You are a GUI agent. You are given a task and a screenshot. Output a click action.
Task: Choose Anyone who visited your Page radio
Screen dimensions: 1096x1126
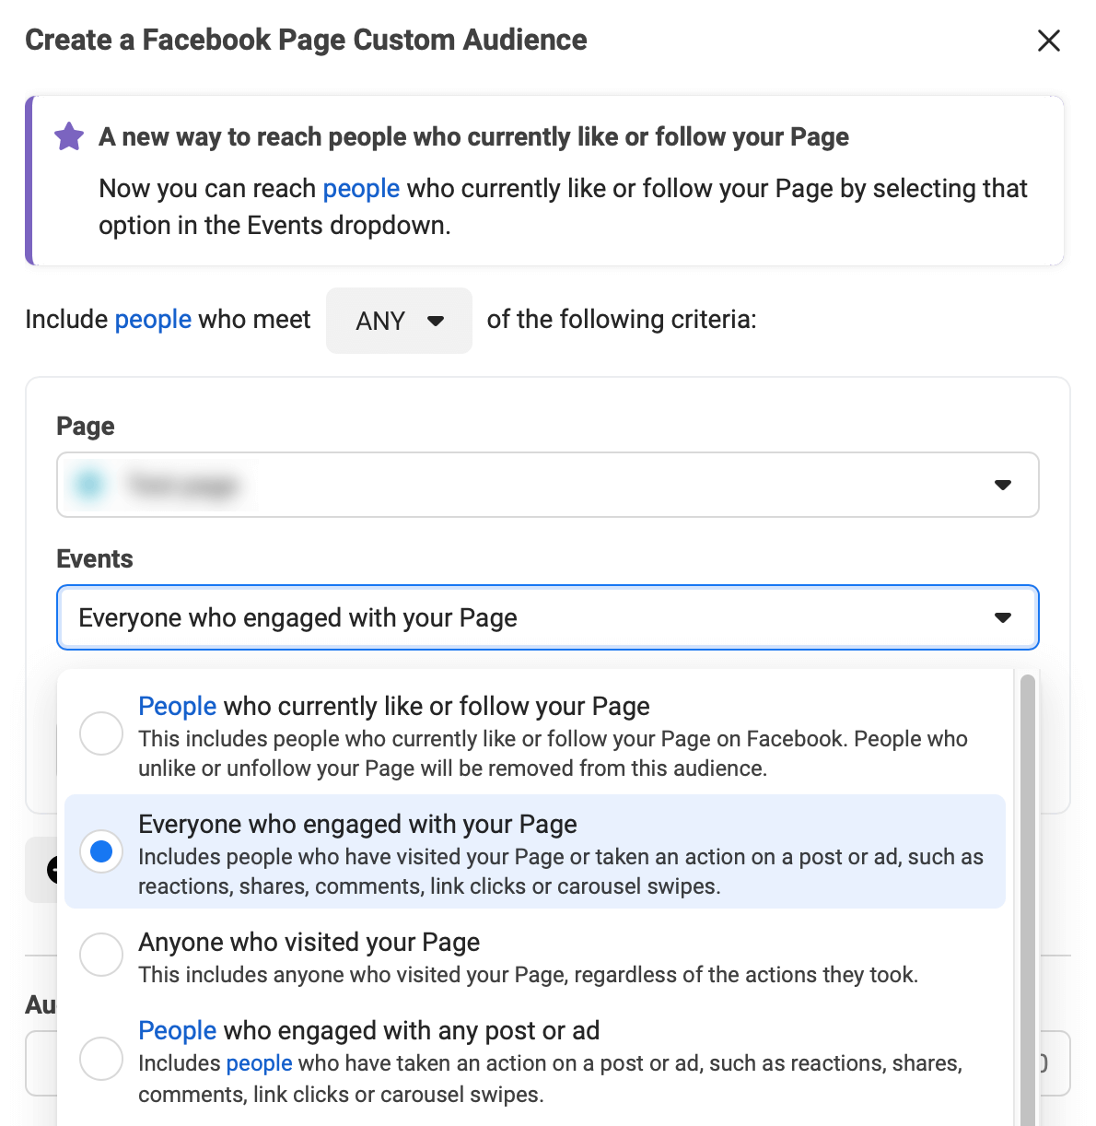pyautogui.click(x=101, y=955)
